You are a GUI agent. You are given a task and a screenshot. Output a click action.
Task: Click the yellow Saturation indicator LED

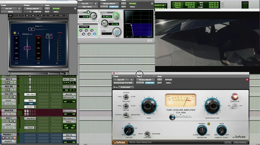(x=209, y=124)
